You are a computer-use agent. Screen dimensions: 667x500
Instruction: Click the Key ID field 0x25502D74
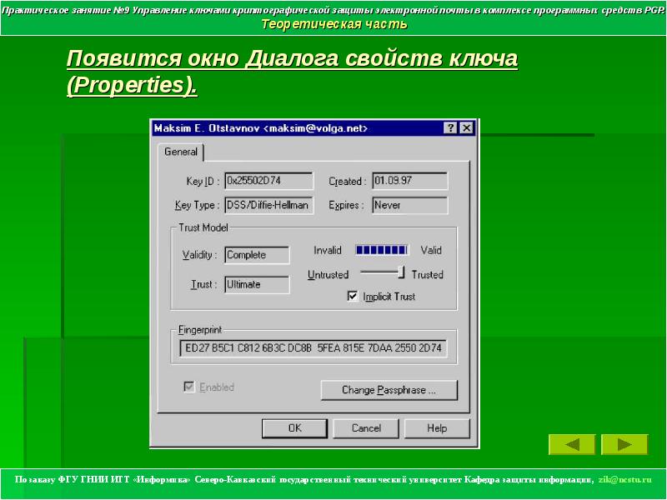(268, 181)
